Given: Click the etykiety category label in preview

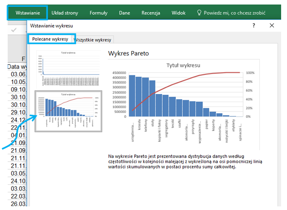Looking at the screenshot, I should coord(234,125).
